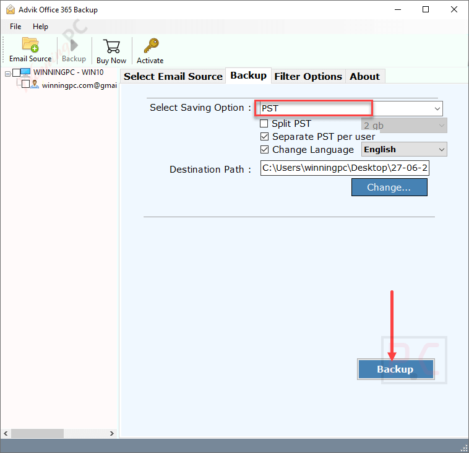Viewport: 469px width, 453px height.
Task: Tick the winningpc.com@gmai account checkbox
Action: [x=26, y=84]
